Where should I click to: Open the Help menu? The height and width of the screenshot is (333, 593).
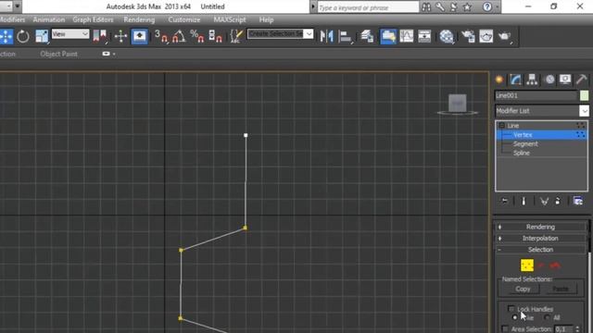[266, 19]
